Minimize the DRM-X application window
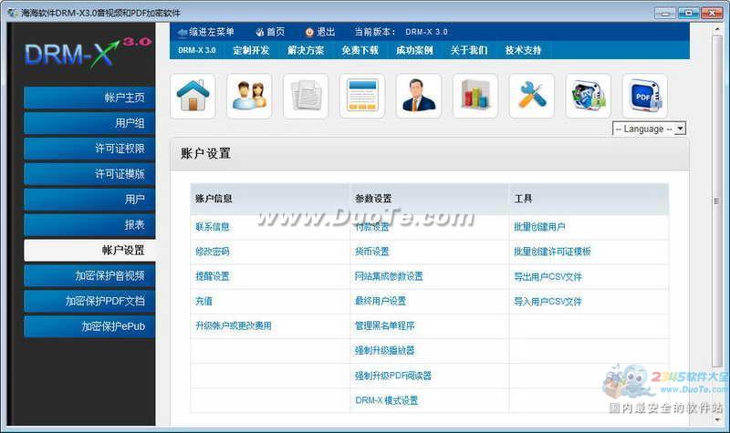 [x=665, y=13]
